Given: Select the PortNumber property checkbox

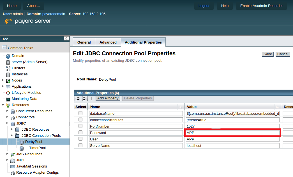Looking at the screenshot, I should point(80,126).
